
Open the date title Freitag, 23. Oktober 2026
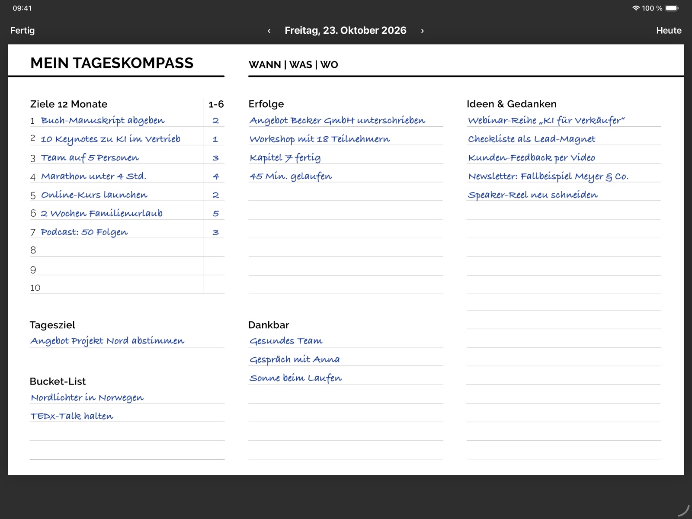coord(346,30)
